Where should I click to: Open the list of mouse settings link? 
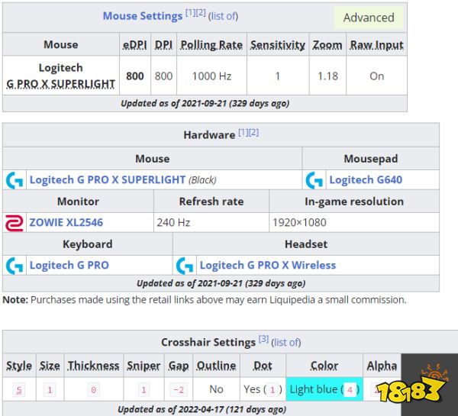pos(223,16)
